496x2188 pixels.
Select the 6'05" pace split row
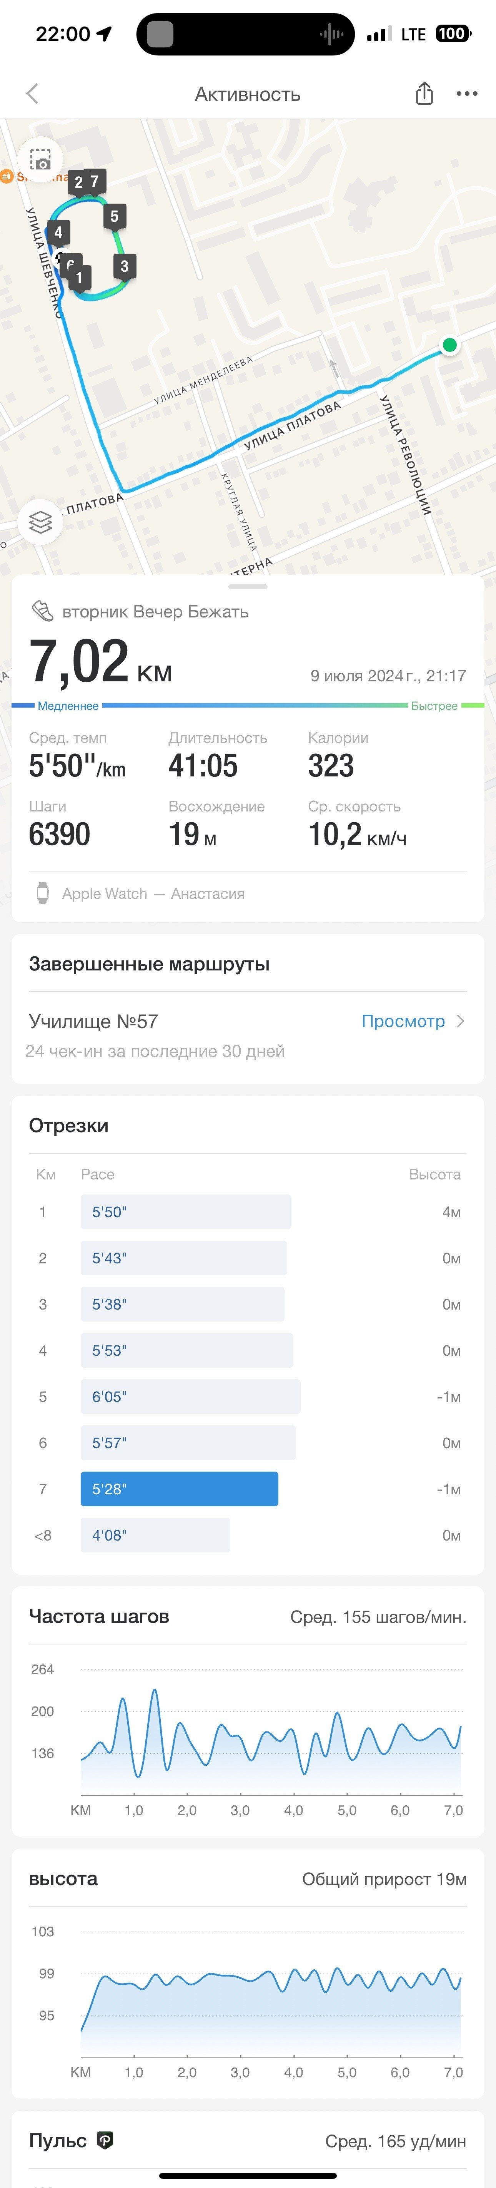pyautogui.click(x=248, y=1397)
